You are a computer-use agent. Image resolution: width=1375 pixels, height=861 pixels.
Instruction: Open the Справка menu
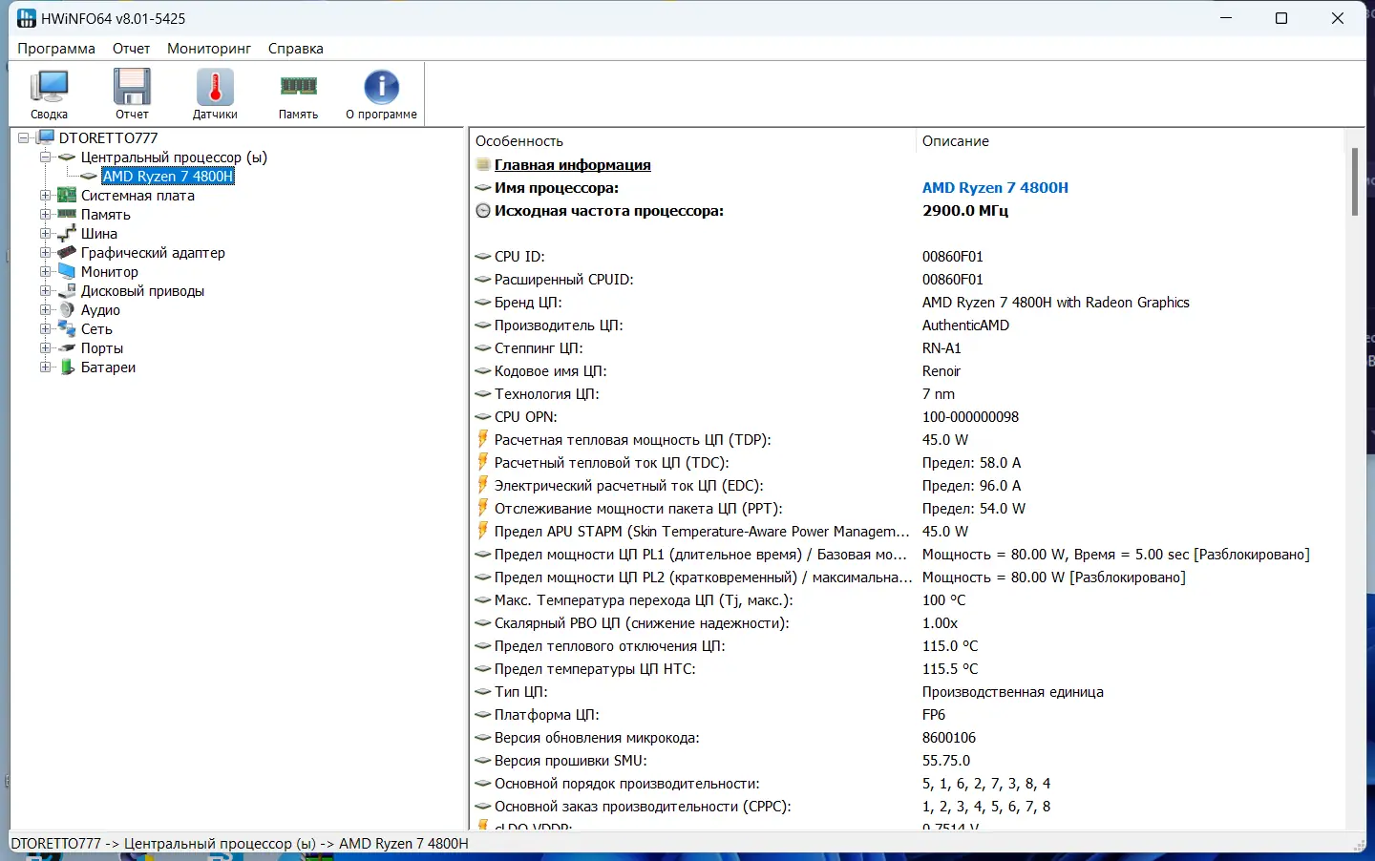296,49
